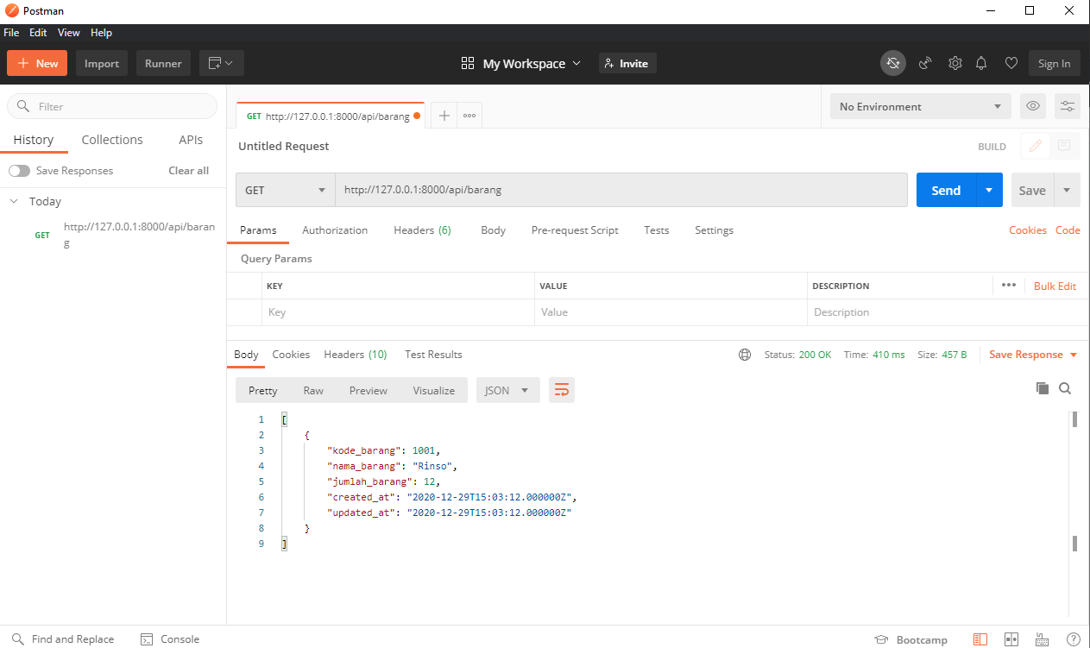1090x648 pixels.
Task: Open the Runner button
Action: click(163, 63)
